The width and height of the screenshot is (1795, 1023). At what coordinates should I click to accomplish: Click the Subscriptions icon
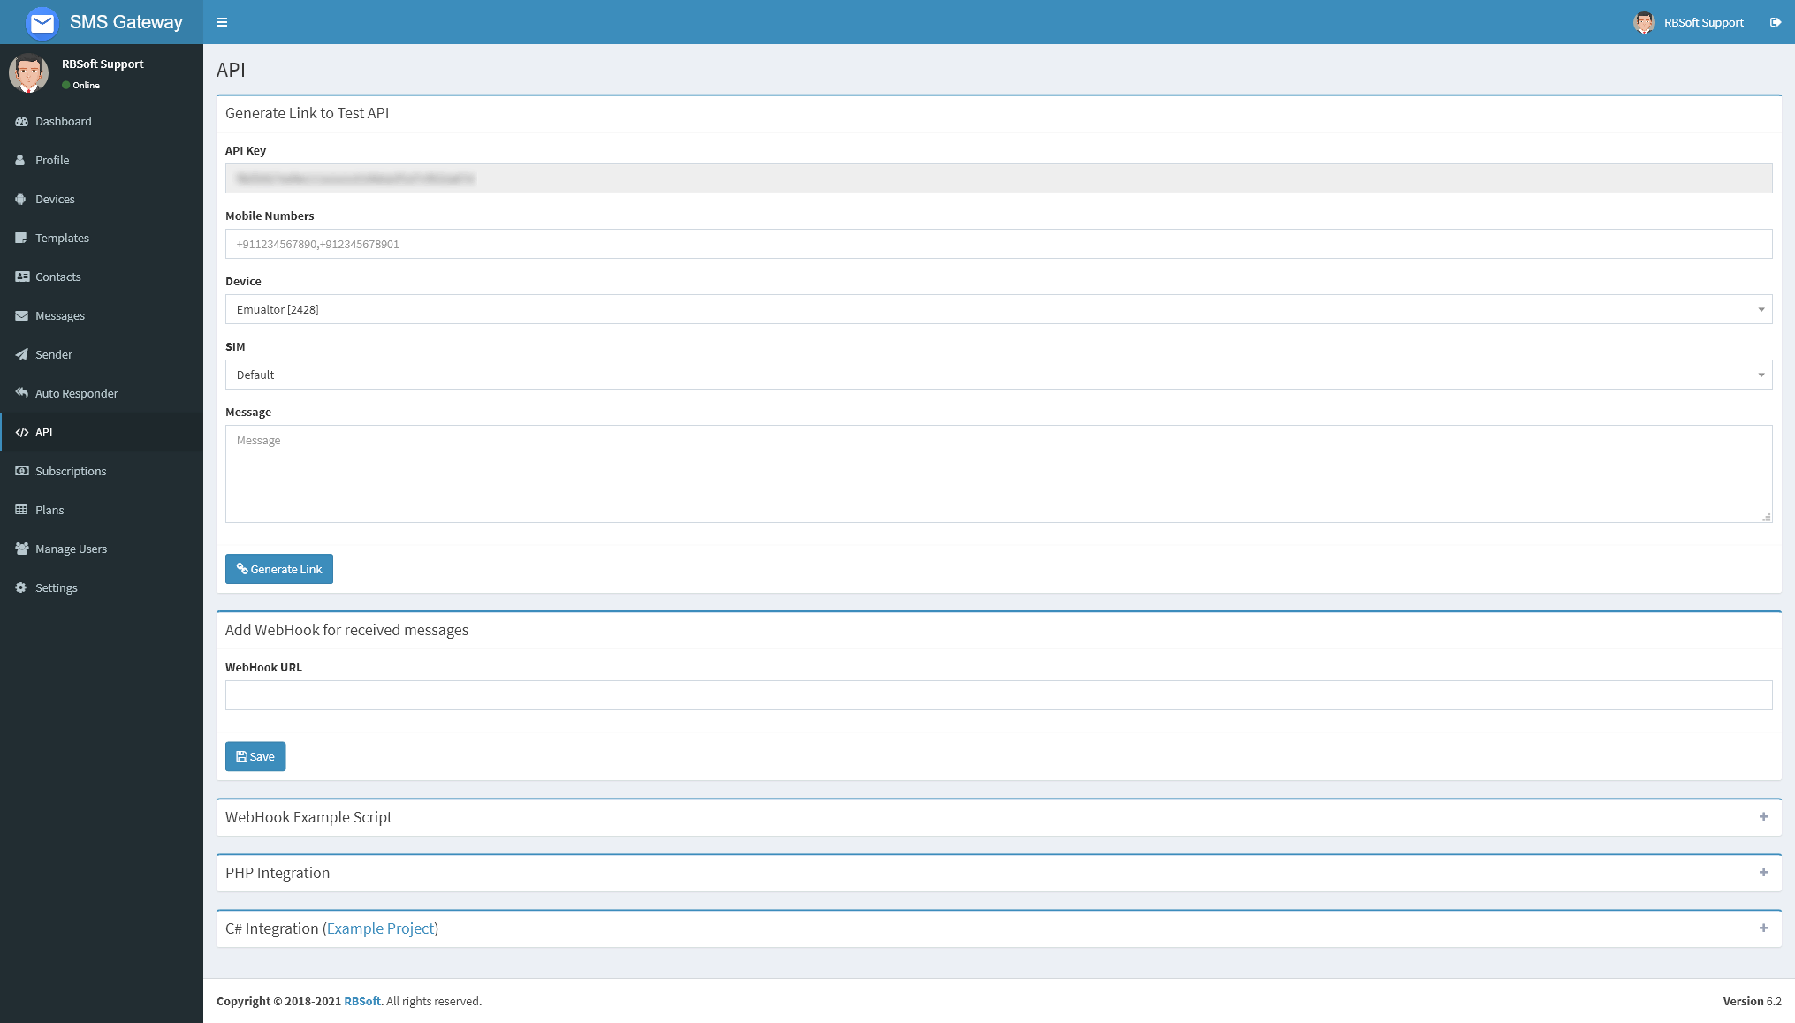pyautogui.click(x=21, y=470)
